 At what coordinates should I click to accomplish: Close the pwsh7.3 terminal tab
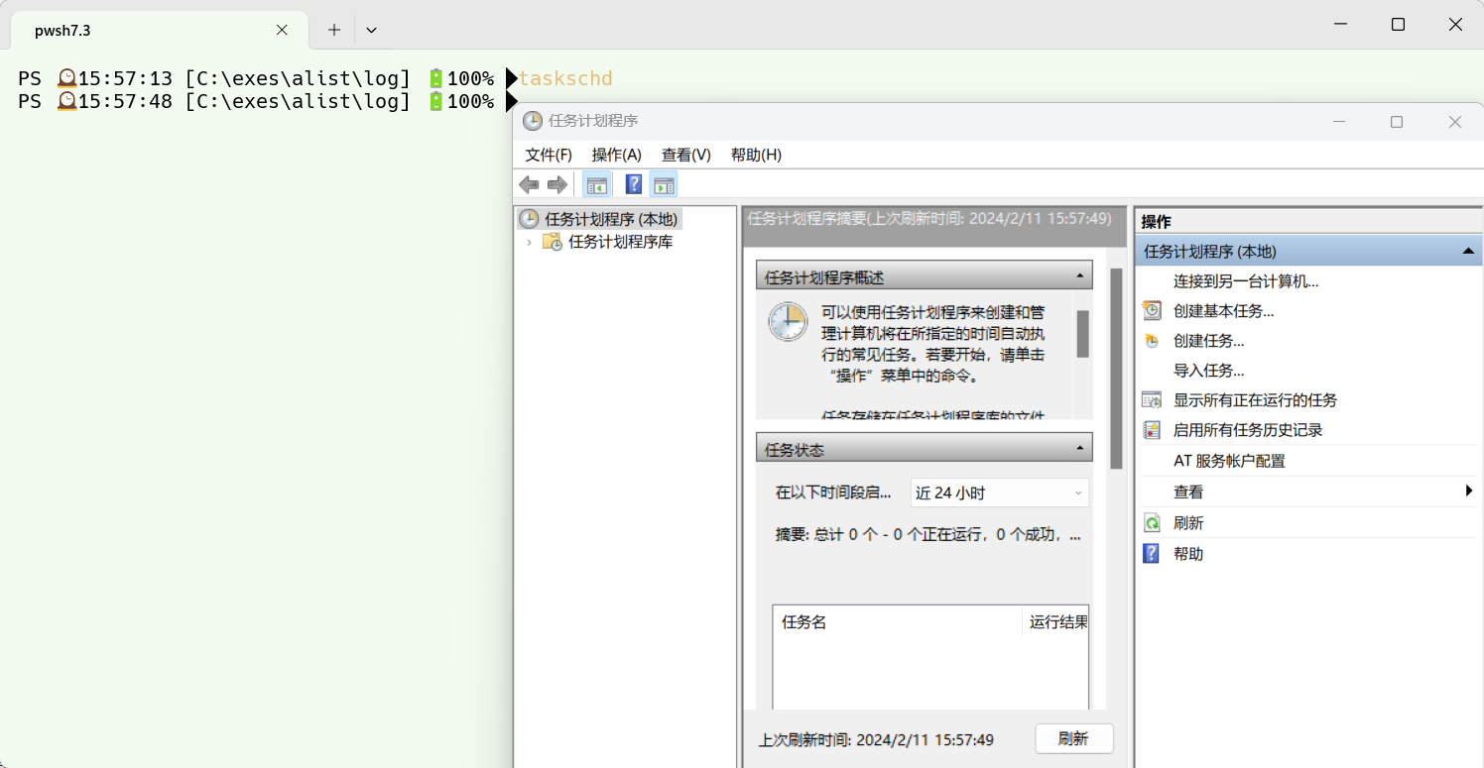[282, 30]
